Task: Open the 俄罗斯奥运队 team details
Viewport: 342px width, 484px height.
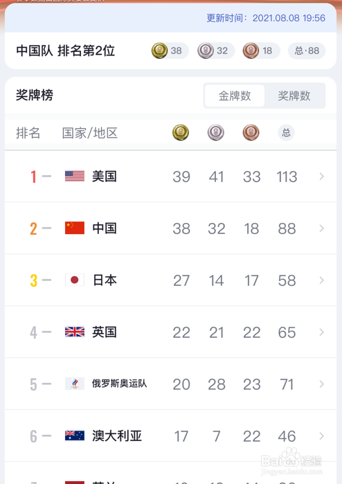Action: pyautogui.click(x=171, y=384)
